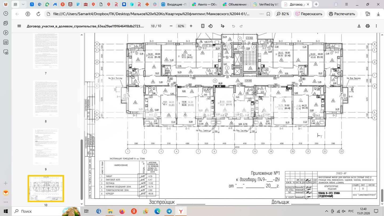Print the PDF using printer icon
Image resolution: width=384 pixels, height=216 pixels.
pyautogui.click(x=368, y=26)
